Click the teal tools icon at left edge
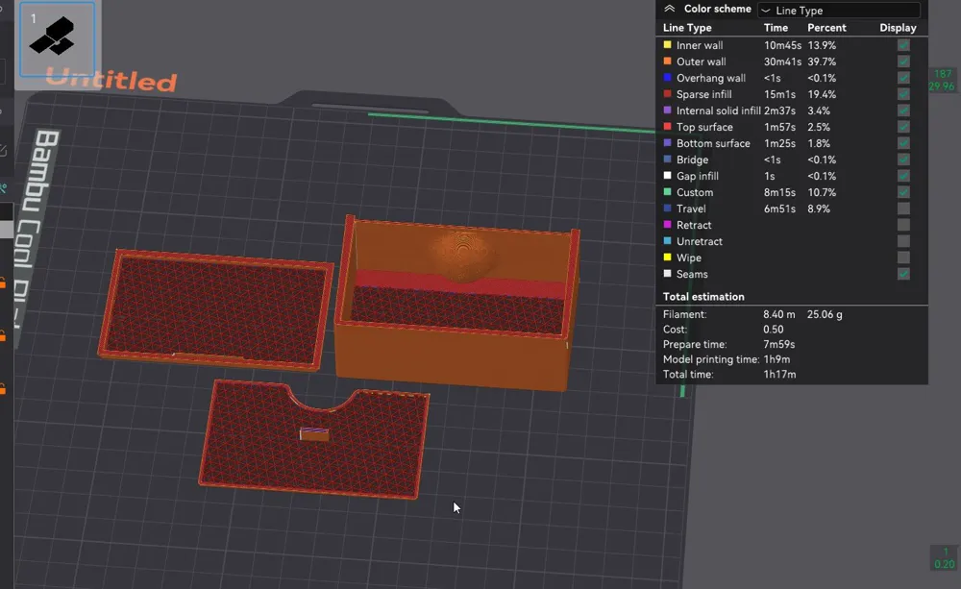This screenshot has width=961, height=589. 3,188
